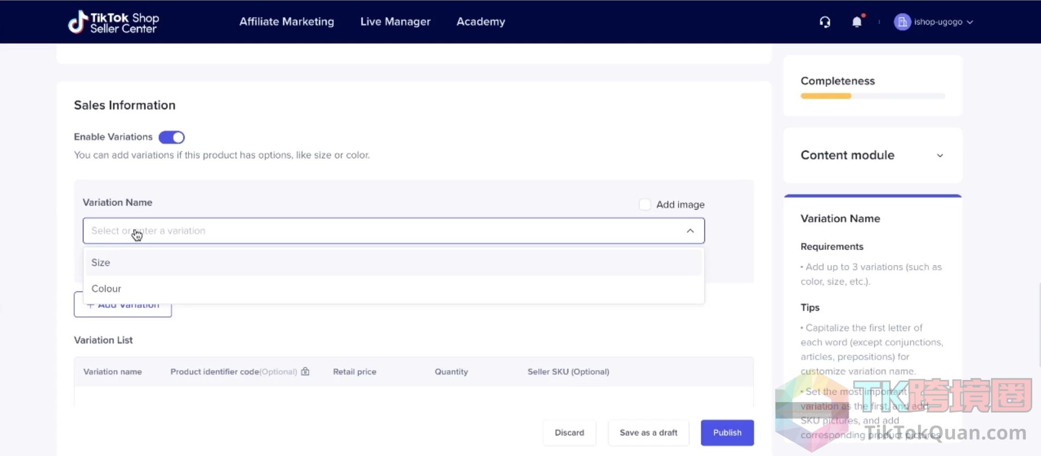The image size is (1041, 456).
Task: Select the Size variation option
Action: [x=394, y=263]
